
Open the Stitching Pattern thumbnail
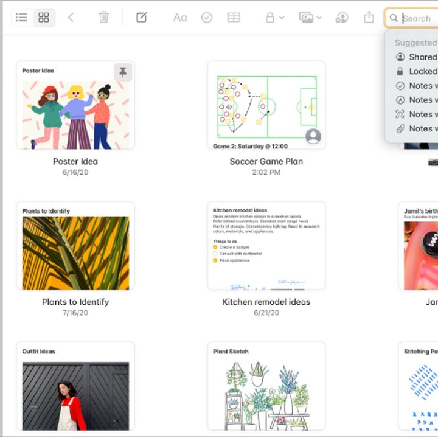[418, 386]
